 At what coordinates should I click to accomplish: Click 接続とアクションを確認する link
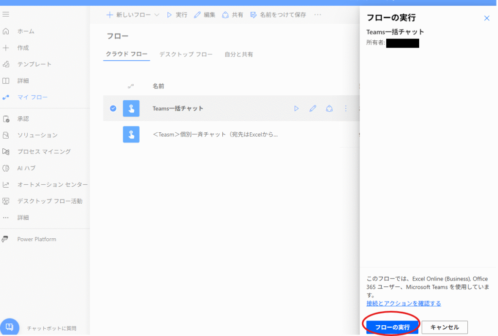pyautogui.click(x=404, y=303)
